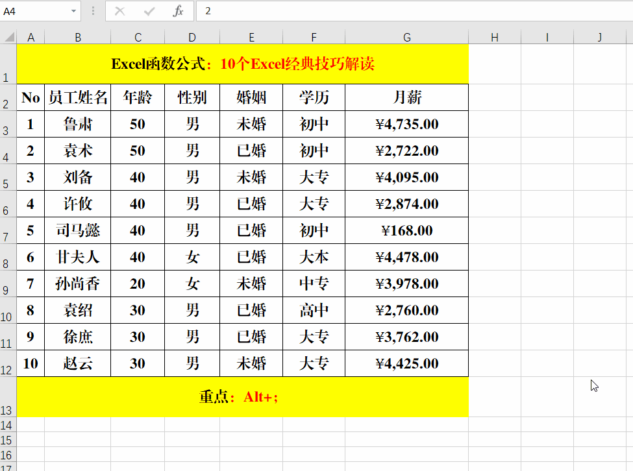Viewport: 633px width, 471px height.
Task: Click the cell containing 孙尚香
Action: click(x=77, y=284)
